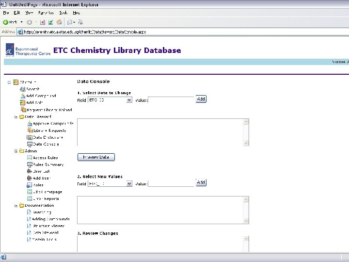The image size is (349, 262).
Task: Open the Structure Viewer documentation link
Action: pyautogui.click(x=49, y=226)
